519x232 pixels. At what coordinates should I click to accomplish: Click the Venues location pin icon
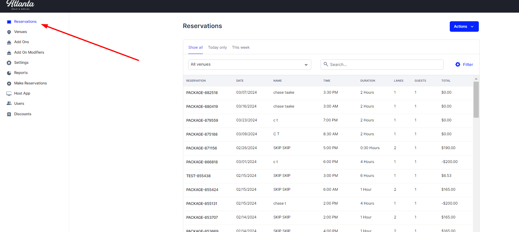point(9,32)
